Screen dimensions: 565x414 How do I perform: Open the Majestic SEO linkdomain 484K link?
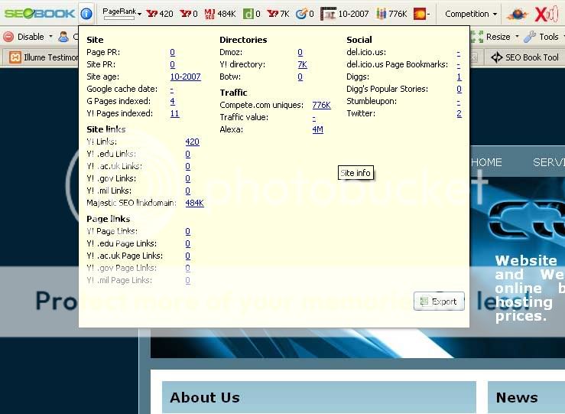tap(195, 203)
